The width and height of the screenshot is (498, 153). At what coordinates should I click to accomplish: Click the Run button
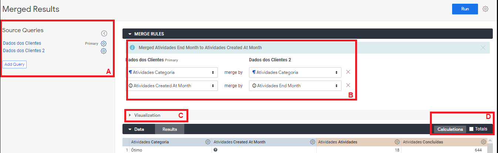point(465,9)
